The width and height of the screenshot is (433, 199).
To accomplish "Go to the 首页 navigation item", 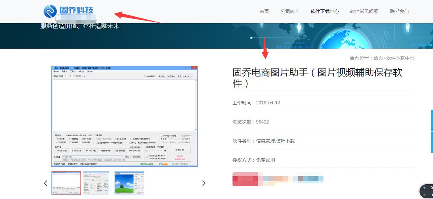I will coord(264,11).
